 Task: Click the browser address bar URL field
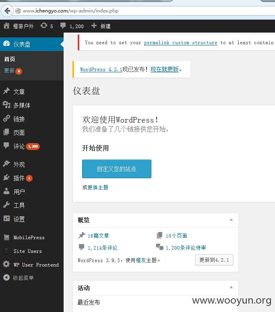[x=144, y=11]
